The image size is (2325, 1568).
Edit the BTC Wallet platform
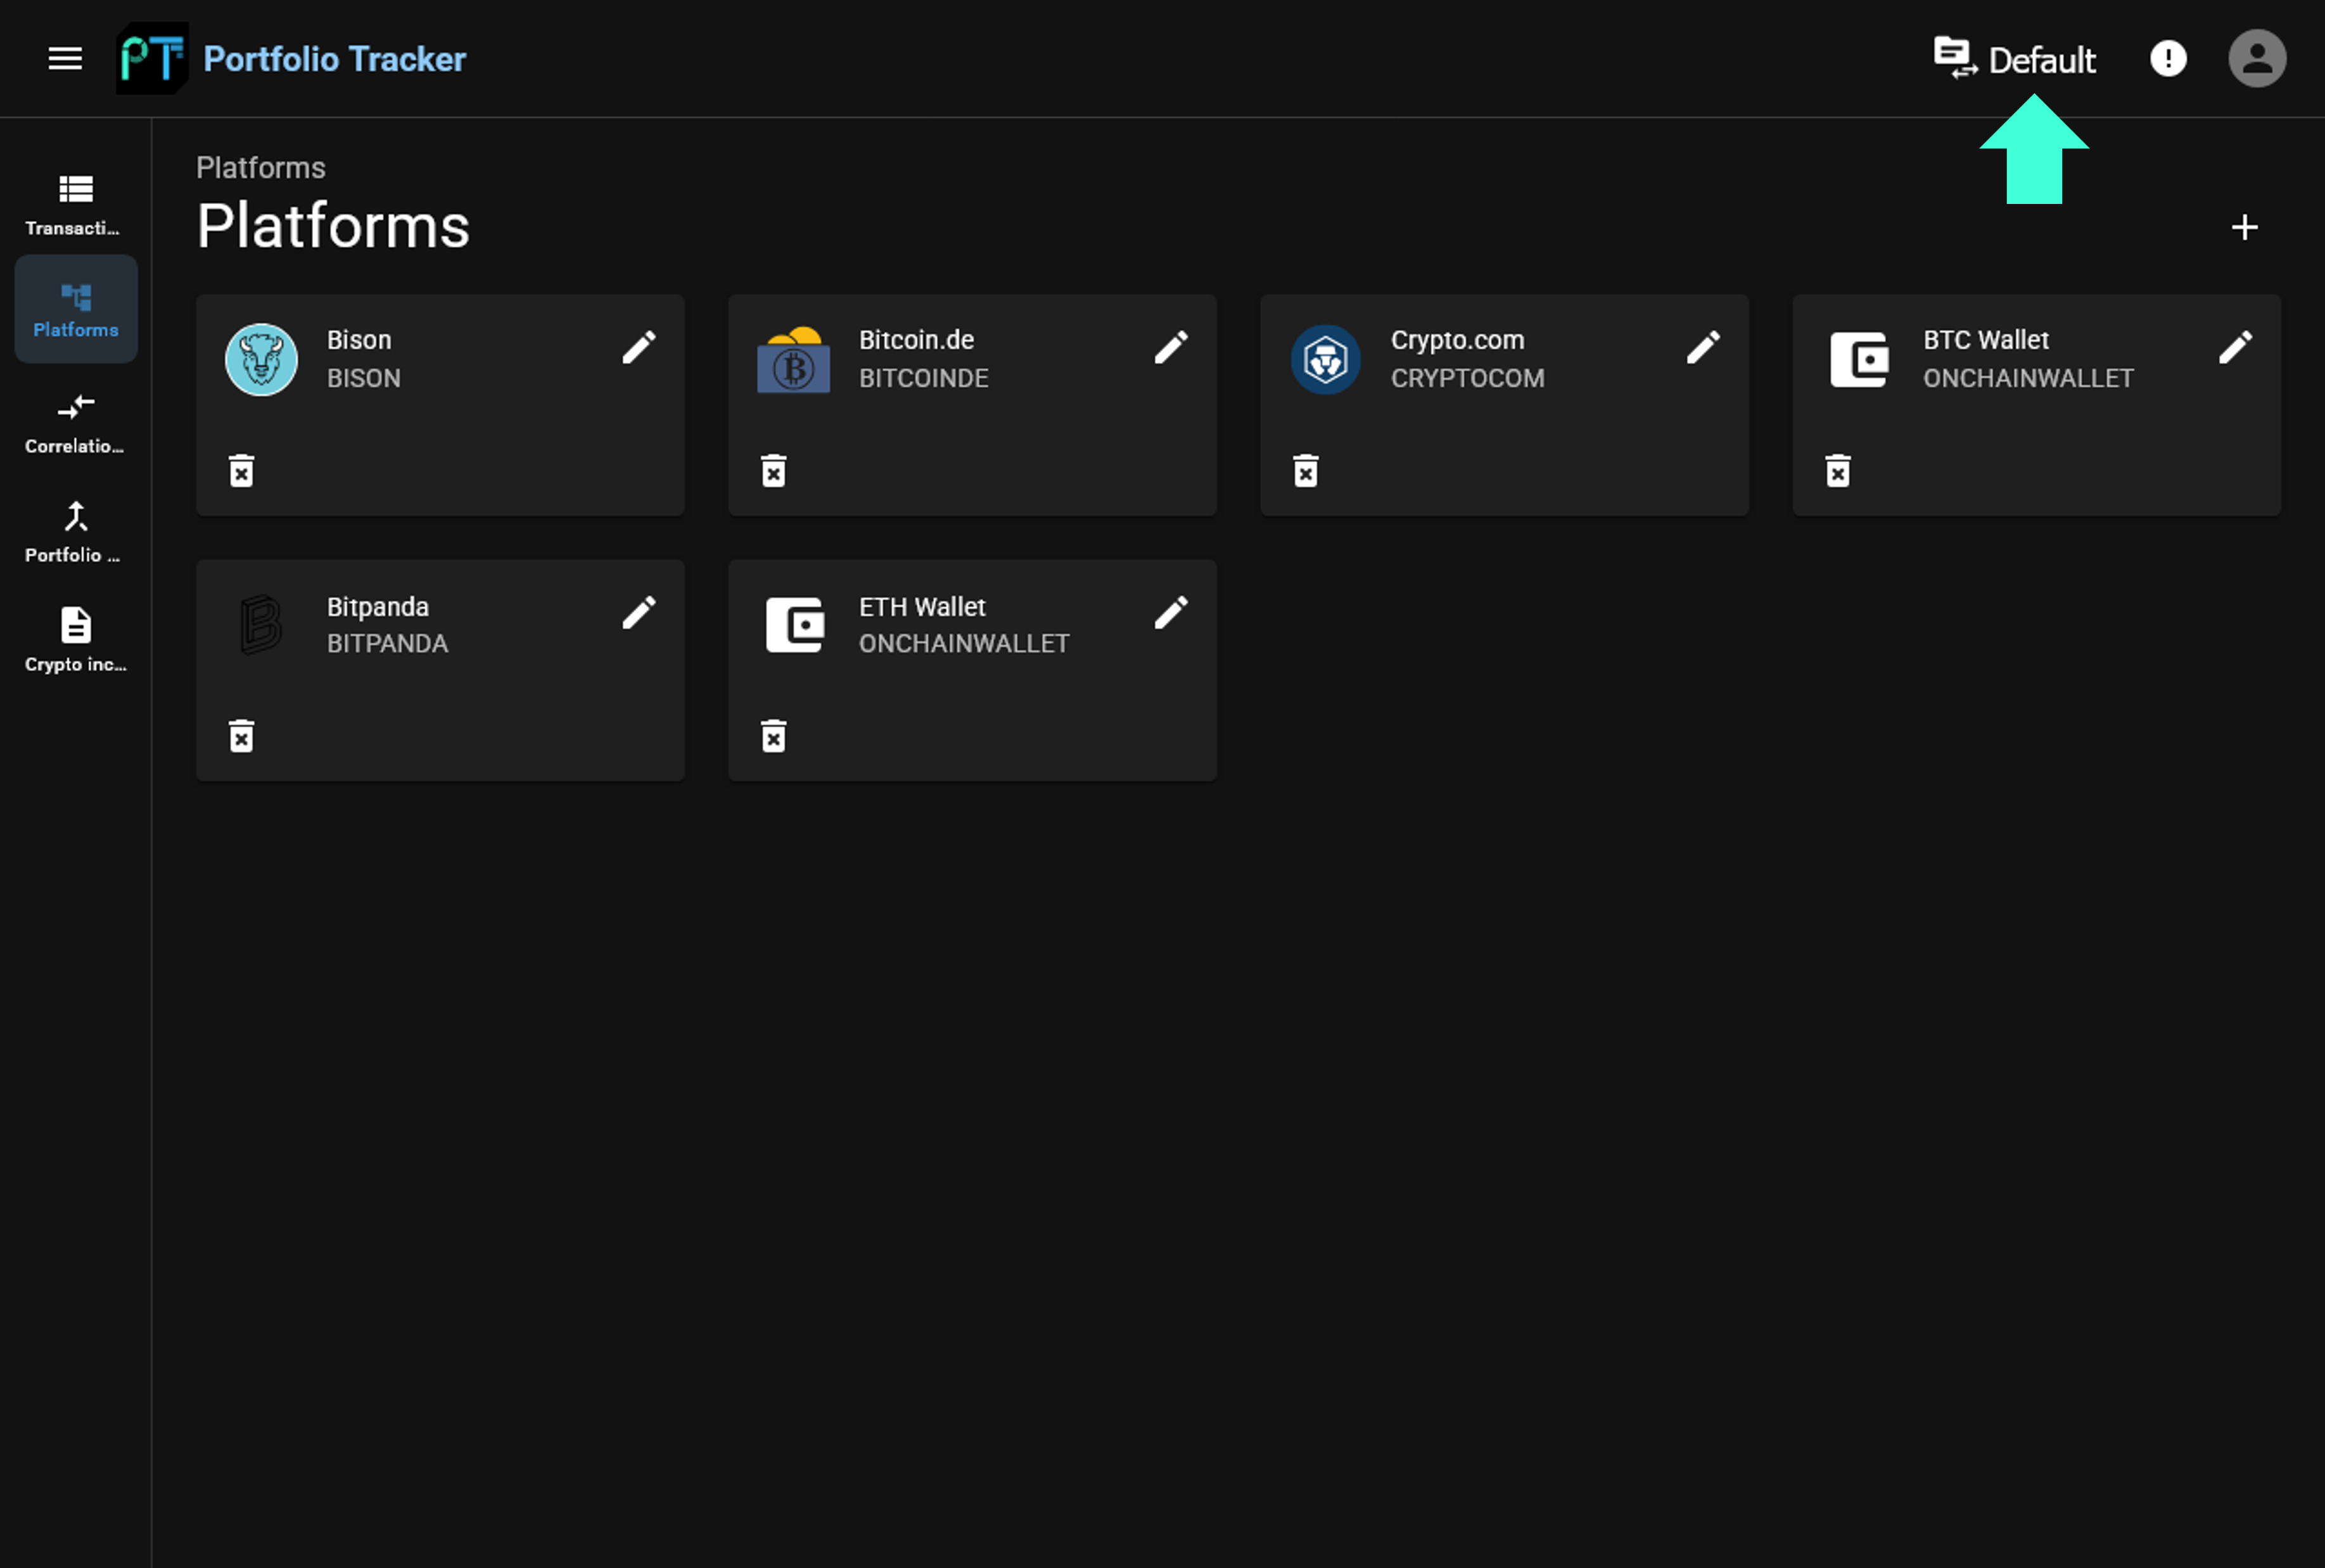2235,347
